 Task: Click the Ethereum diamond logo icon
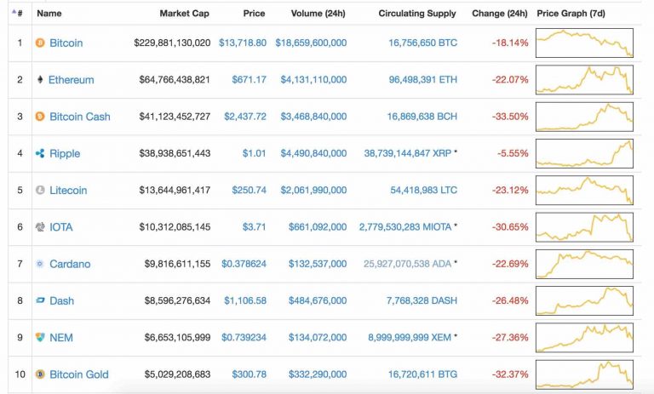click(x=40, y=80)
